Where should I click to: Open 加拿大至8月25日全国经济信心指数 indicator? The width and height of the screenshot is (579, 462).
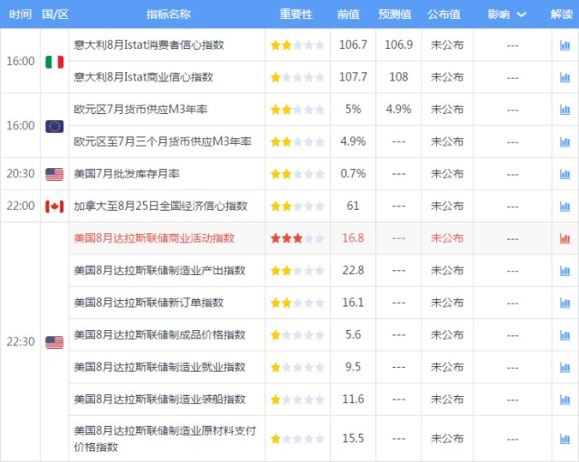pyautogui.click(x=161, y=205)
